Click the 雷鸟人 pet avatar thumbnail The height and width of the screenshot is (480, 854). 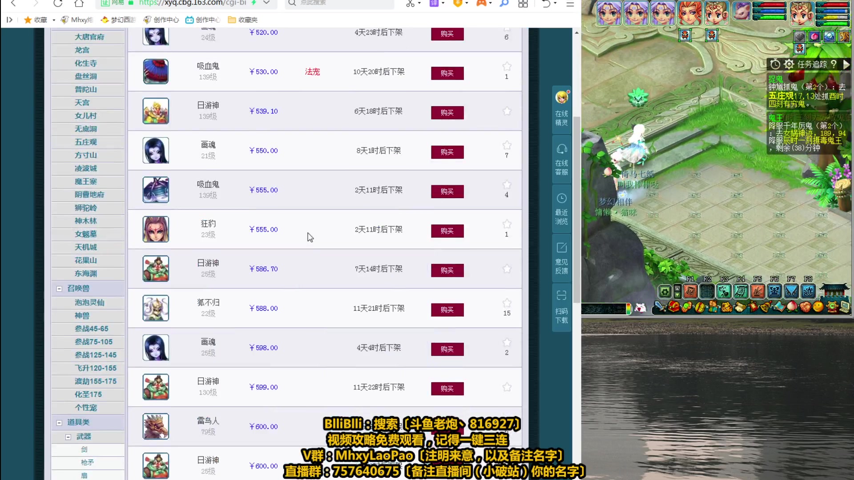(156, 426)
